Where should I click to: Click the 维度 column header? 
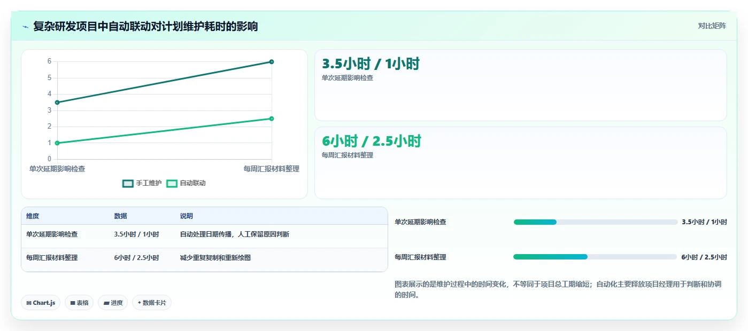pos(33,216)
